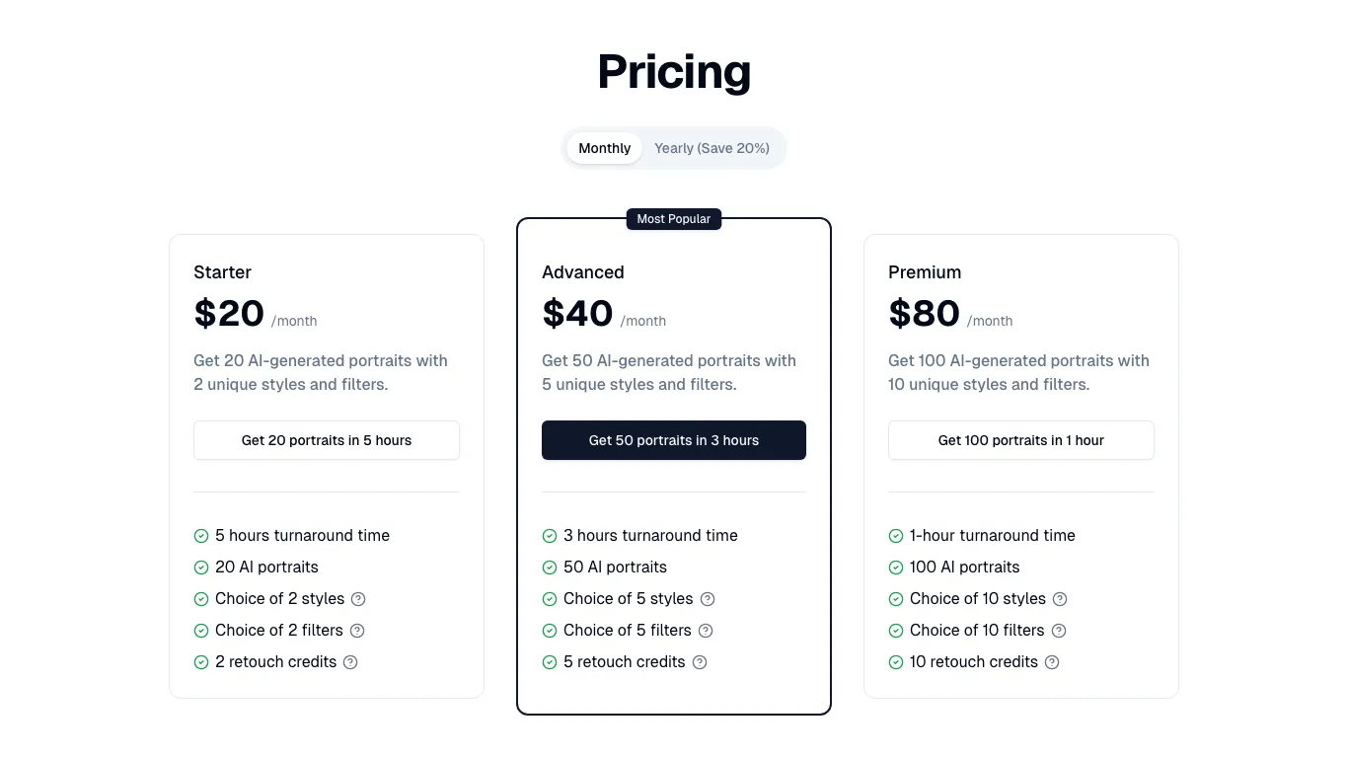Select the Advanced plan tab area labeled Most Popular

(x=674, y=219)
